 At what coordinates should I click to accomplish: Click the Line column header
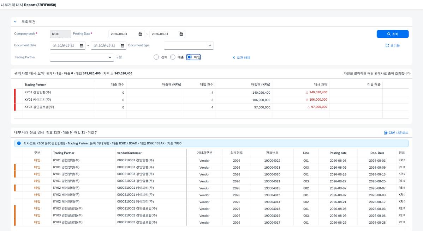point(306,153)
